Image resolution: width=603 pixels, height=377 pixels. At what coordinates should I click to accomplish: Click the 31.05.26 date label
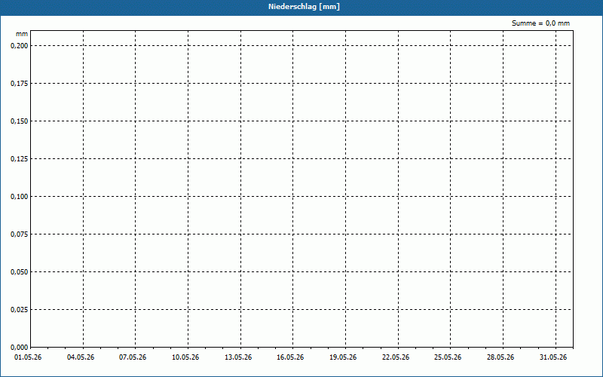pyautogui.click(x=553, y=357)
